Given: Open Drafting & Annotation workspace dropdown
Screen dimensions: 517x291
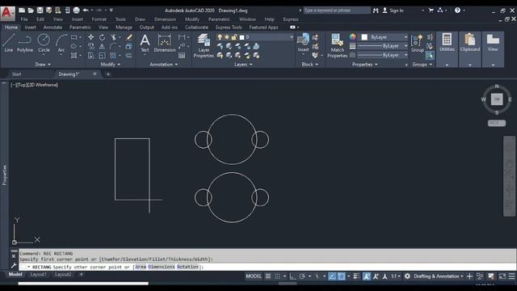Looking at the screenshot, I should (x=439, y=276).
